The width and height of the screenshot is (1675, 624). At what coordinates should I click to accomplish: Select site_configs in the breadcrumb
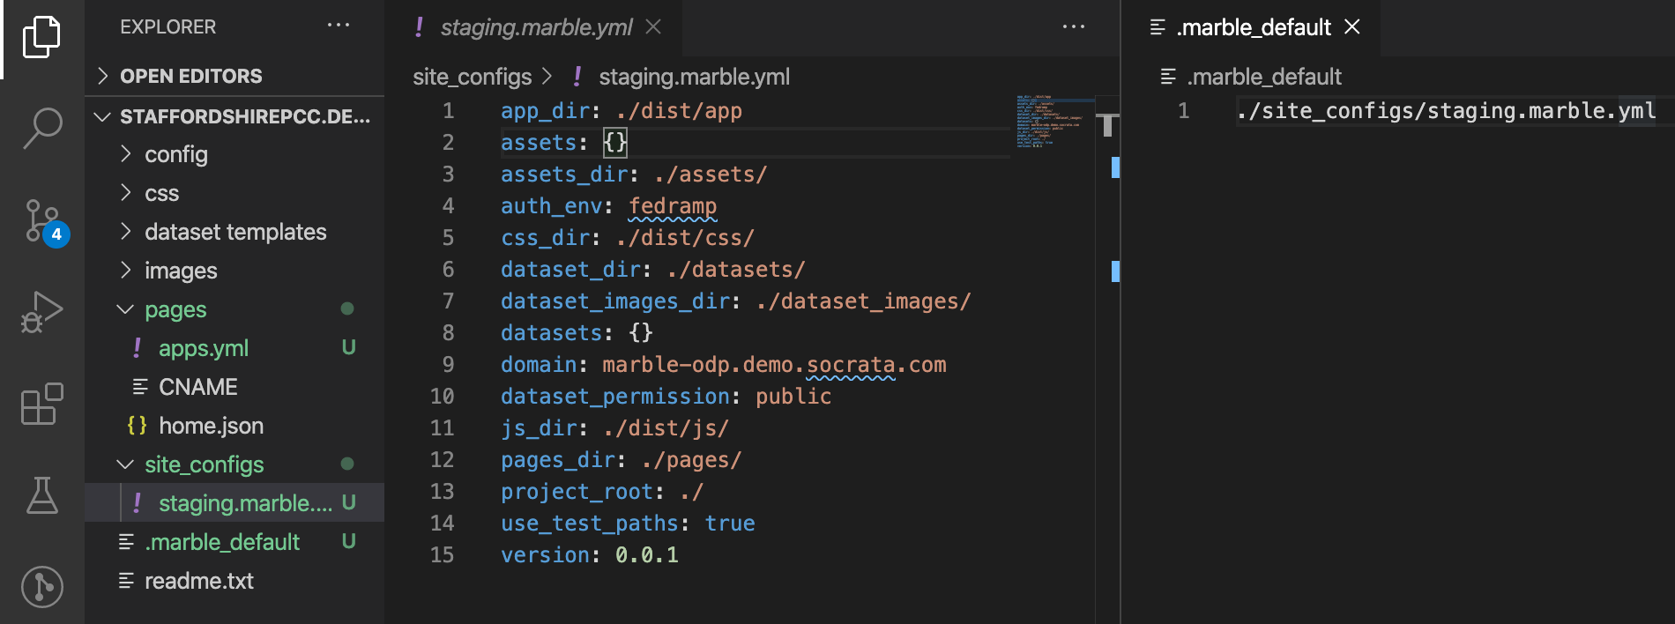pos(472,77)
